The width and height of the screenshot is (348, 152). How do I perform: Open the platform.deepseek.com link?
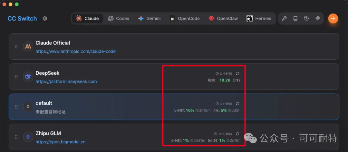coord(66,82)
